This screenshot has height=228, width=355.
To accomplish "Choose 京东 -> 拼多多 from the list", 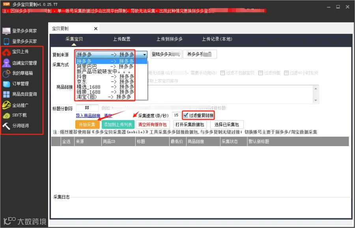I will (111, 82).
